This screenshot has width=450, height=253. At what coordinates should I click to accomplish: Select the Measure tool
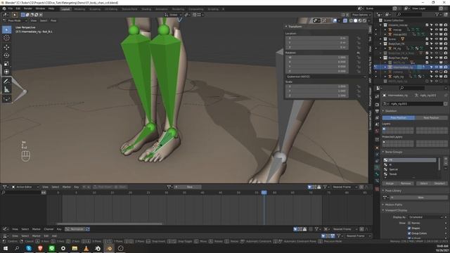pos(6,90)
